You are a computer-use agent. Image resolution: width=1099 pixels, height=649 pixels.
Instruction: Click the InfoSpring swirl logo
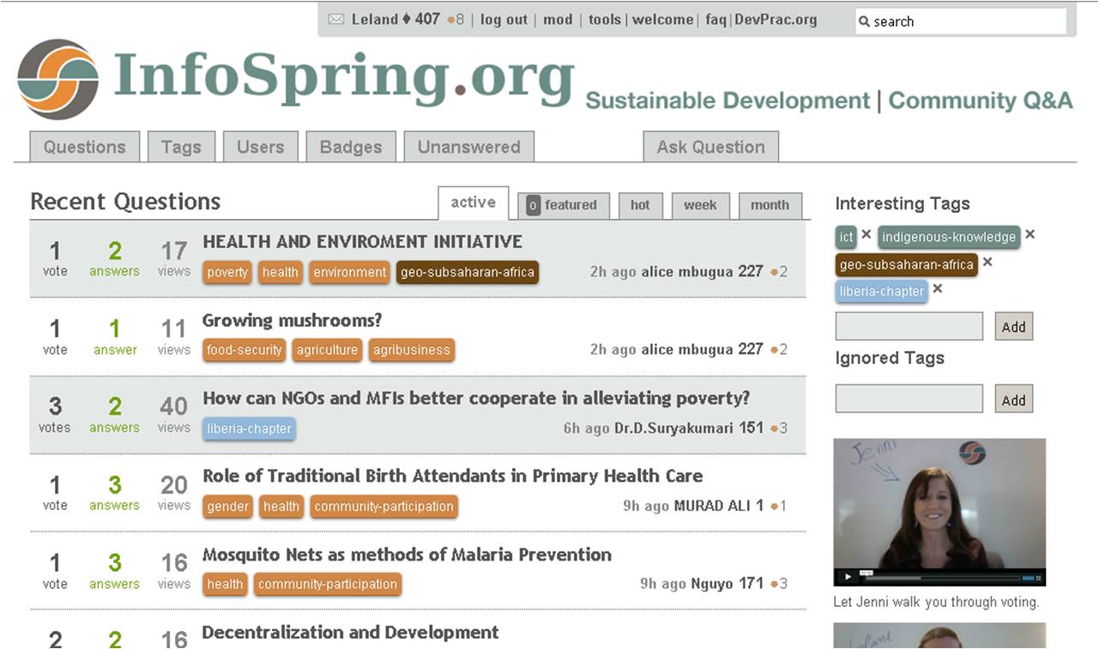click(x=57, y=78)
